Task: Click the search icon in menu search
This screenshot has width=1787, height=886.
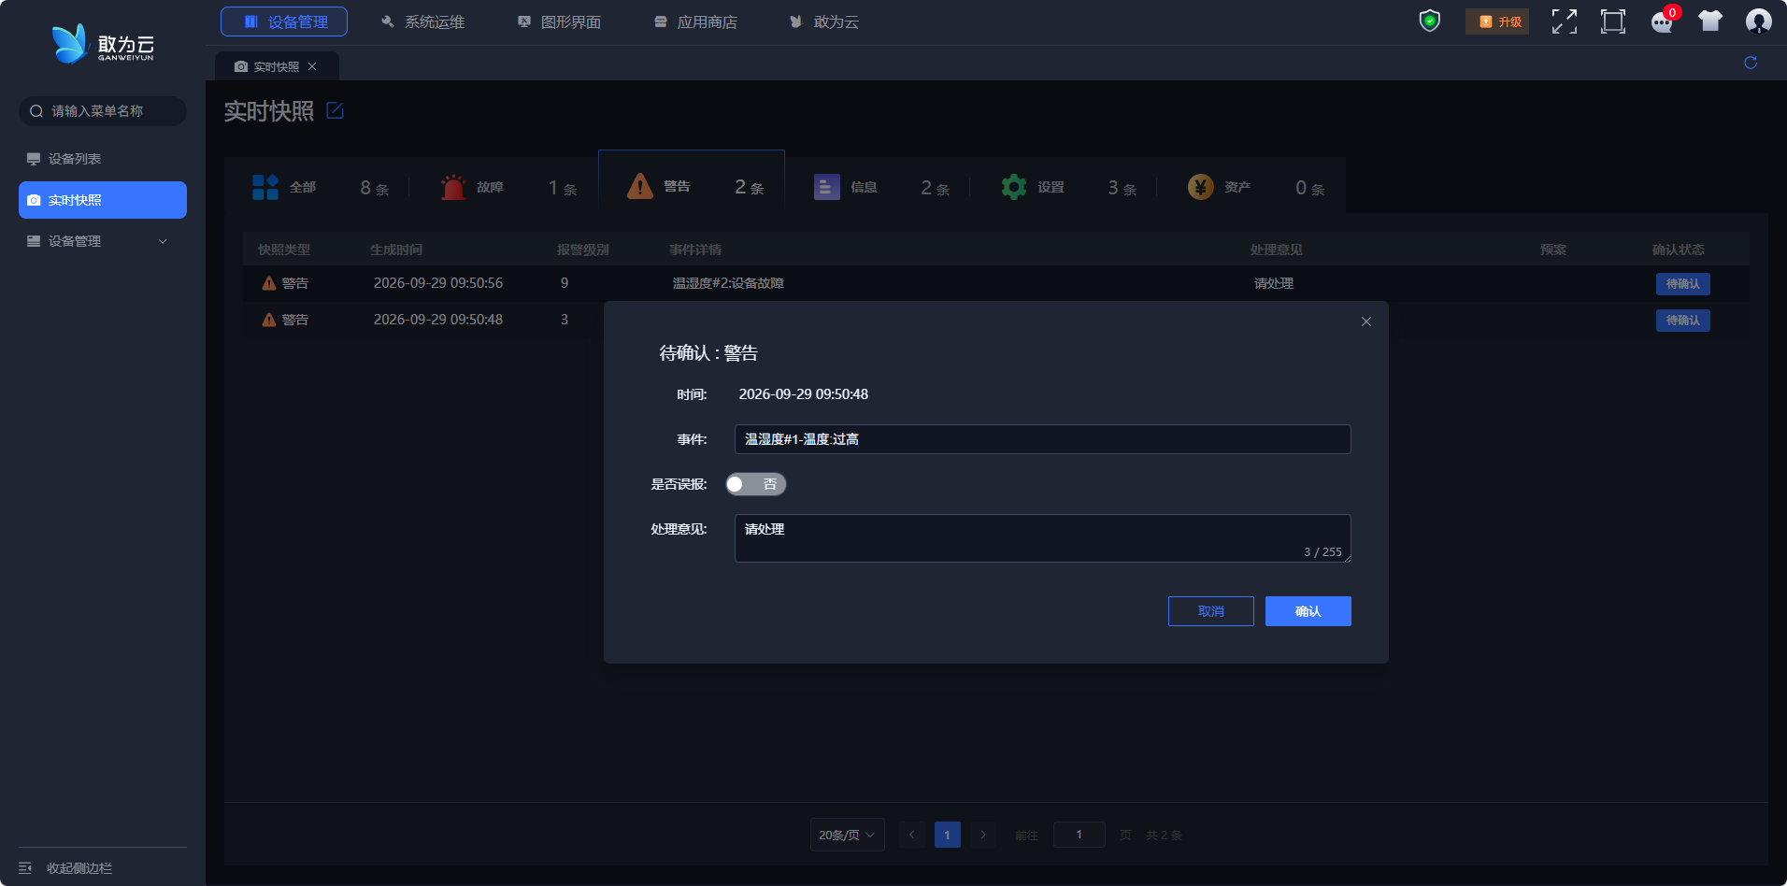Action: (x=36, y=111)
